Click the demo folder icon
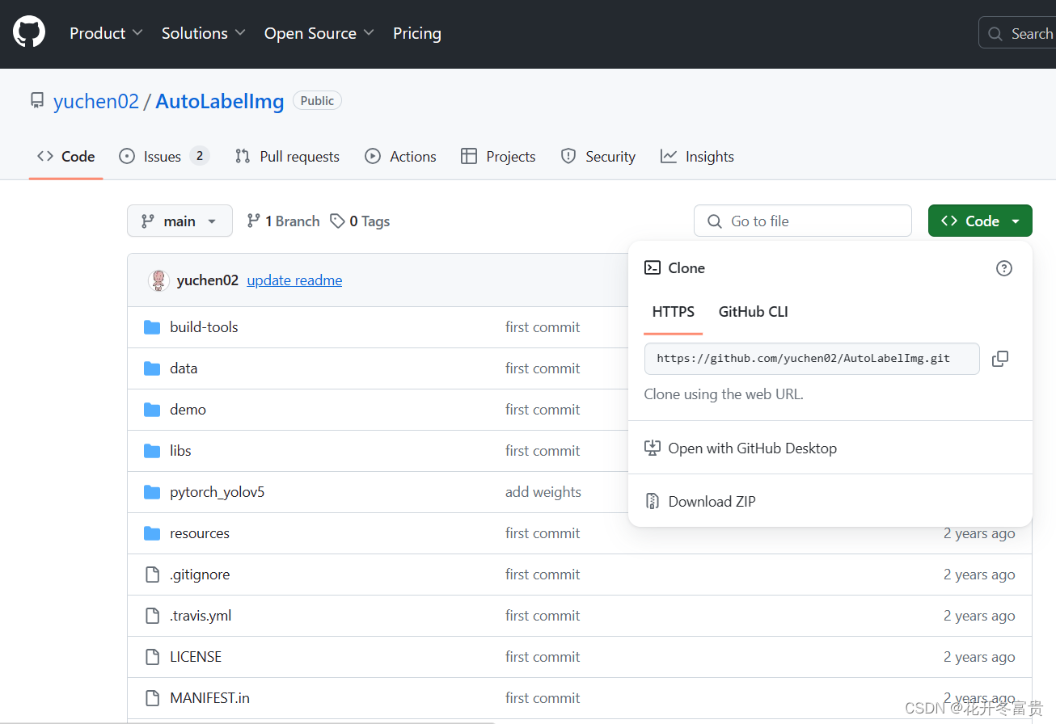 point(152,410)
